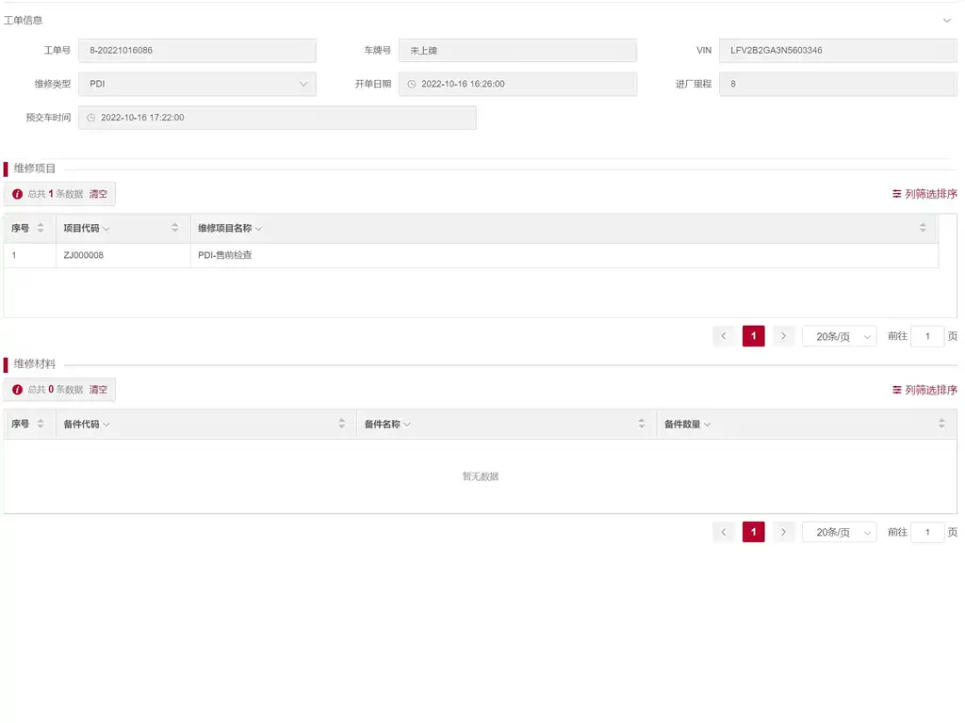Go to next page in 维修材料 pagination
The image size is (965, 723).
point(783,532)
